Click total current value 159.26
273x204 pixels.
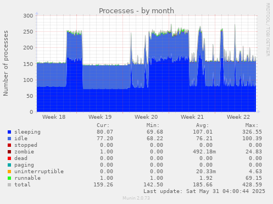[x=103, y=185]
